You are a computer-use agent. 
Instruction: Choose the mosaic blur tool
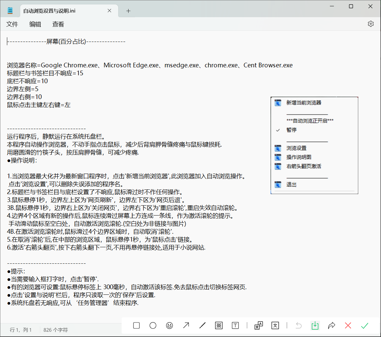click(x=219, y=326)
